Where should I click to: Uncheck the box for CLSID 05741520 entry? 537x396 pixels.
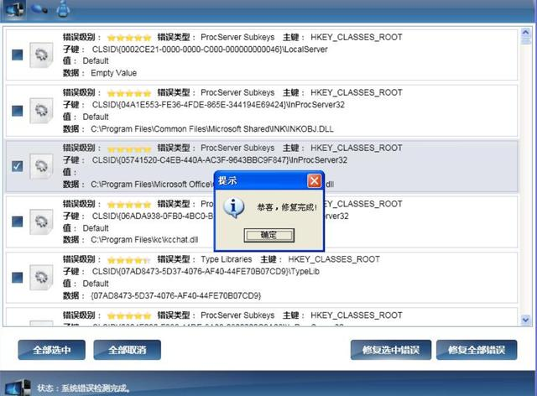pyautogui.click(x=17, y=166)
